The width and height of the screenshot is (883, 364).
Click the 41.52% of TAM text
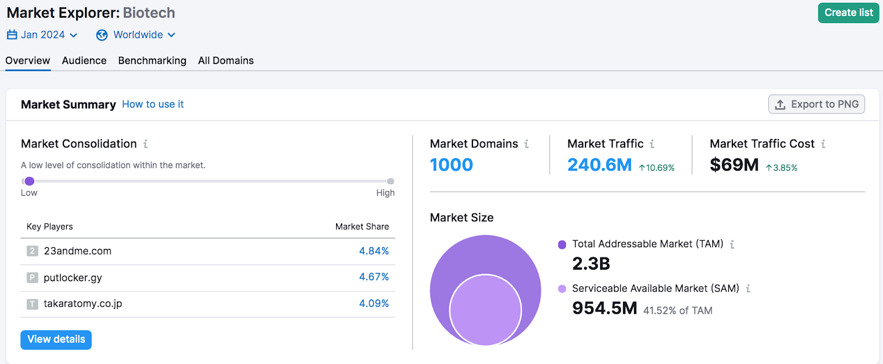click(x=678, y=311)
